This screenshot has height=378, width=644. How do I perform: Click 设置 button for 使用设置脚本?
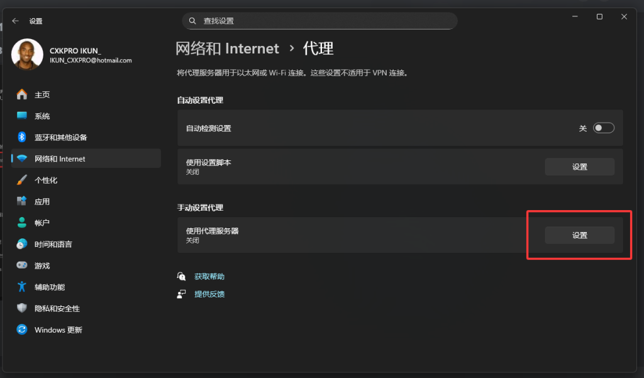(x=579, y=167)
